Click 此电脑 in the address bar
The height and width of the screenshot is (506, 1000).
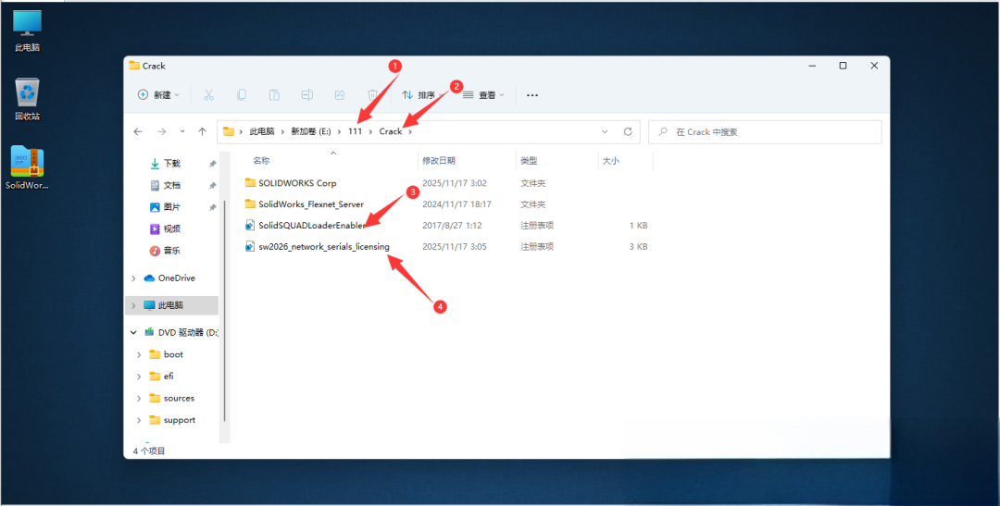coord(261,132)
